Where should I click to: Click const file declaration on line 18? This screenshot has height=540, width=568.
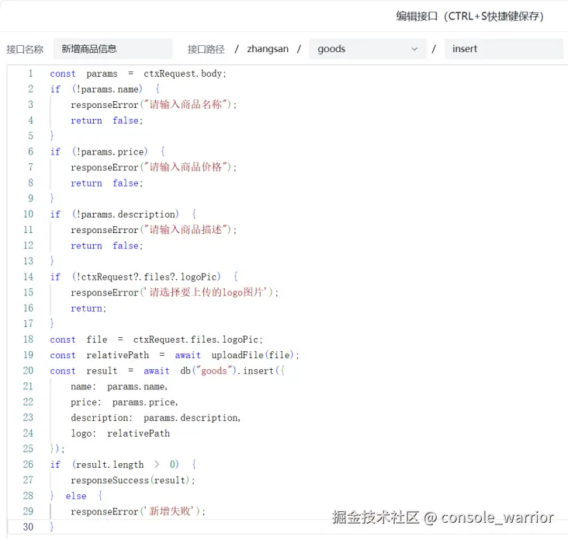pyautogui.click(x=156, y=340)
